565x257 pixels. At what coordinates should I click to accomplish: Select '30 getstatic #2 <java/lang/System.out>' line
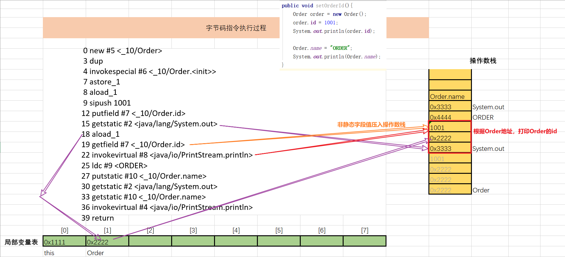pyautogui.click(x=149, y=187)
